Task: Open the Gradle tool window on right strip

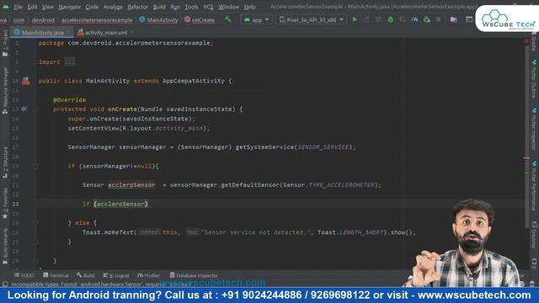Action: (534, 42)
